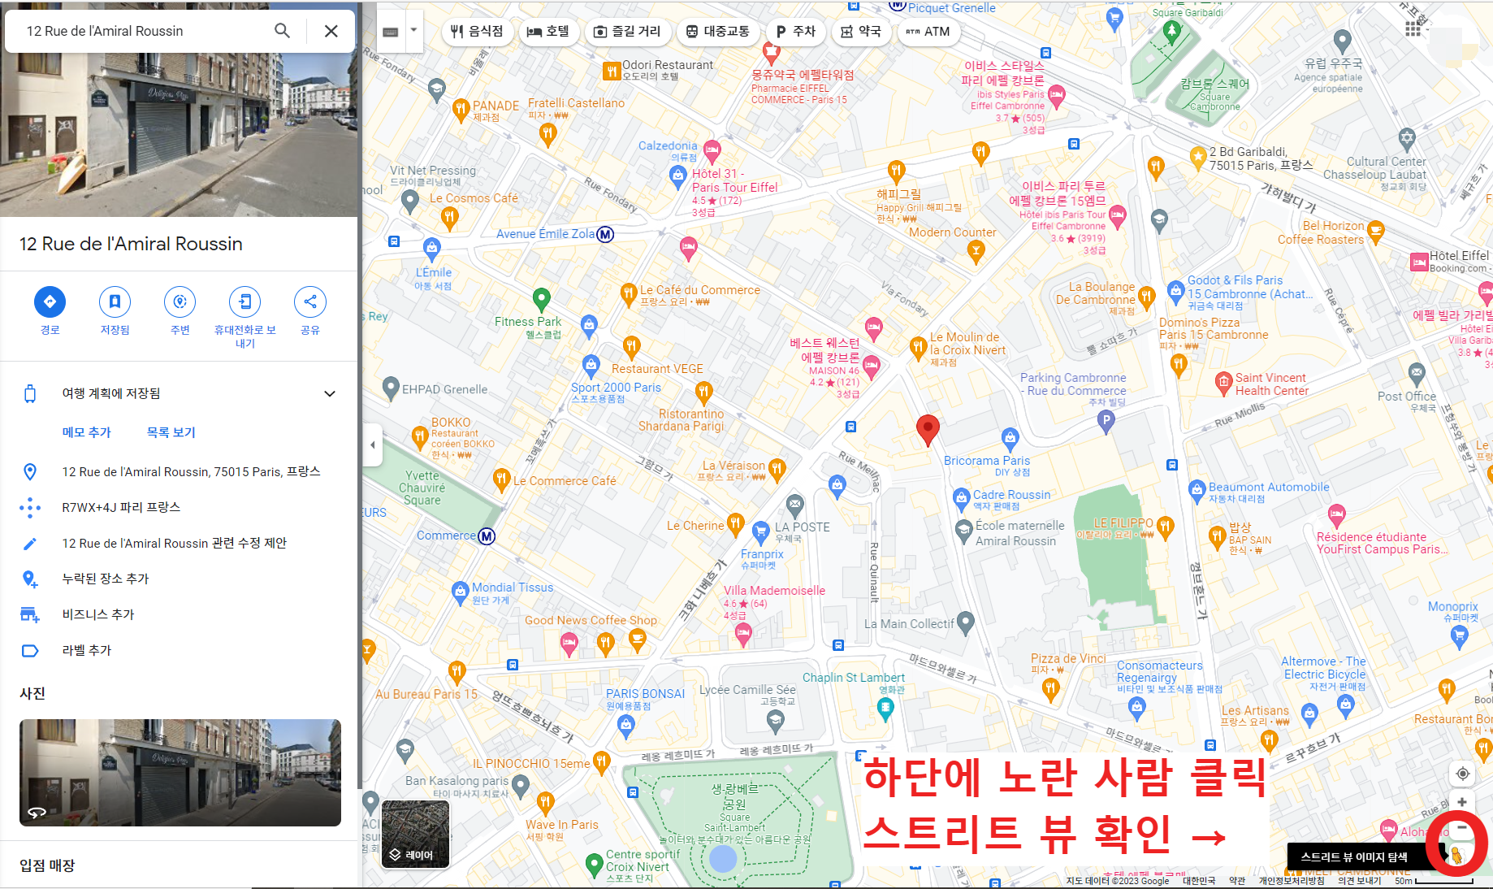Open nearby search via 주변 icon
Image resolution: width=1493 pixels, height=889 pixels.
(180, 302)
